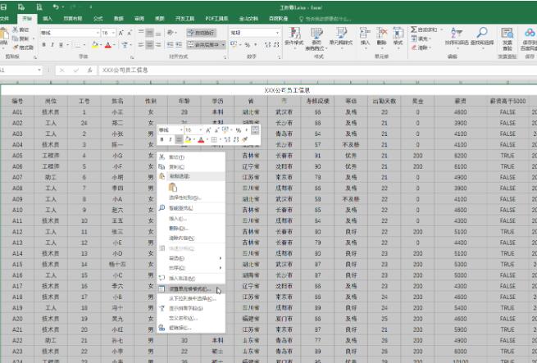This screenshot has height=363, width=537.
Task: Select the cell containing 武汉市 in row A01
Action: click(x=284, y=112)
